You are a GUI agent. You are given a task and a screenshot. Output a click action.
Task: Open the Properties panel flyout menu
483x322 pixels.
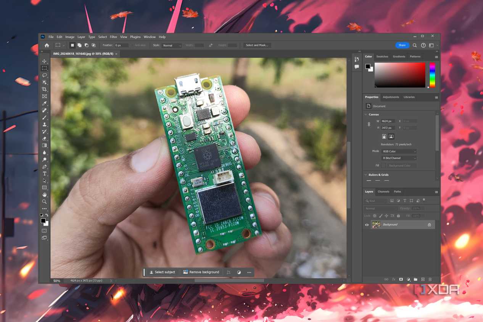(436, 97)
